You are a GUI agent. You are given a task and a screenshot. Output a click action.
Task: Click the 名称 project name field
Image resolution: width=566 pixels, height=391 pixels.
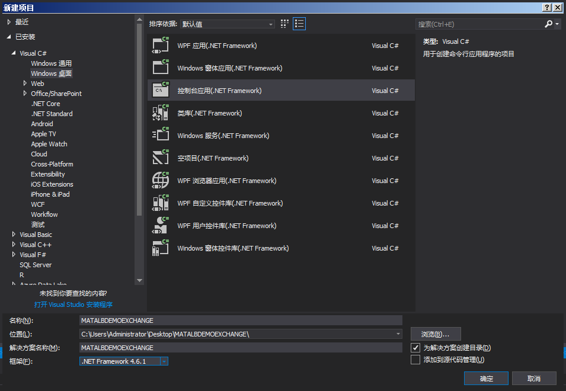(241, 321)
